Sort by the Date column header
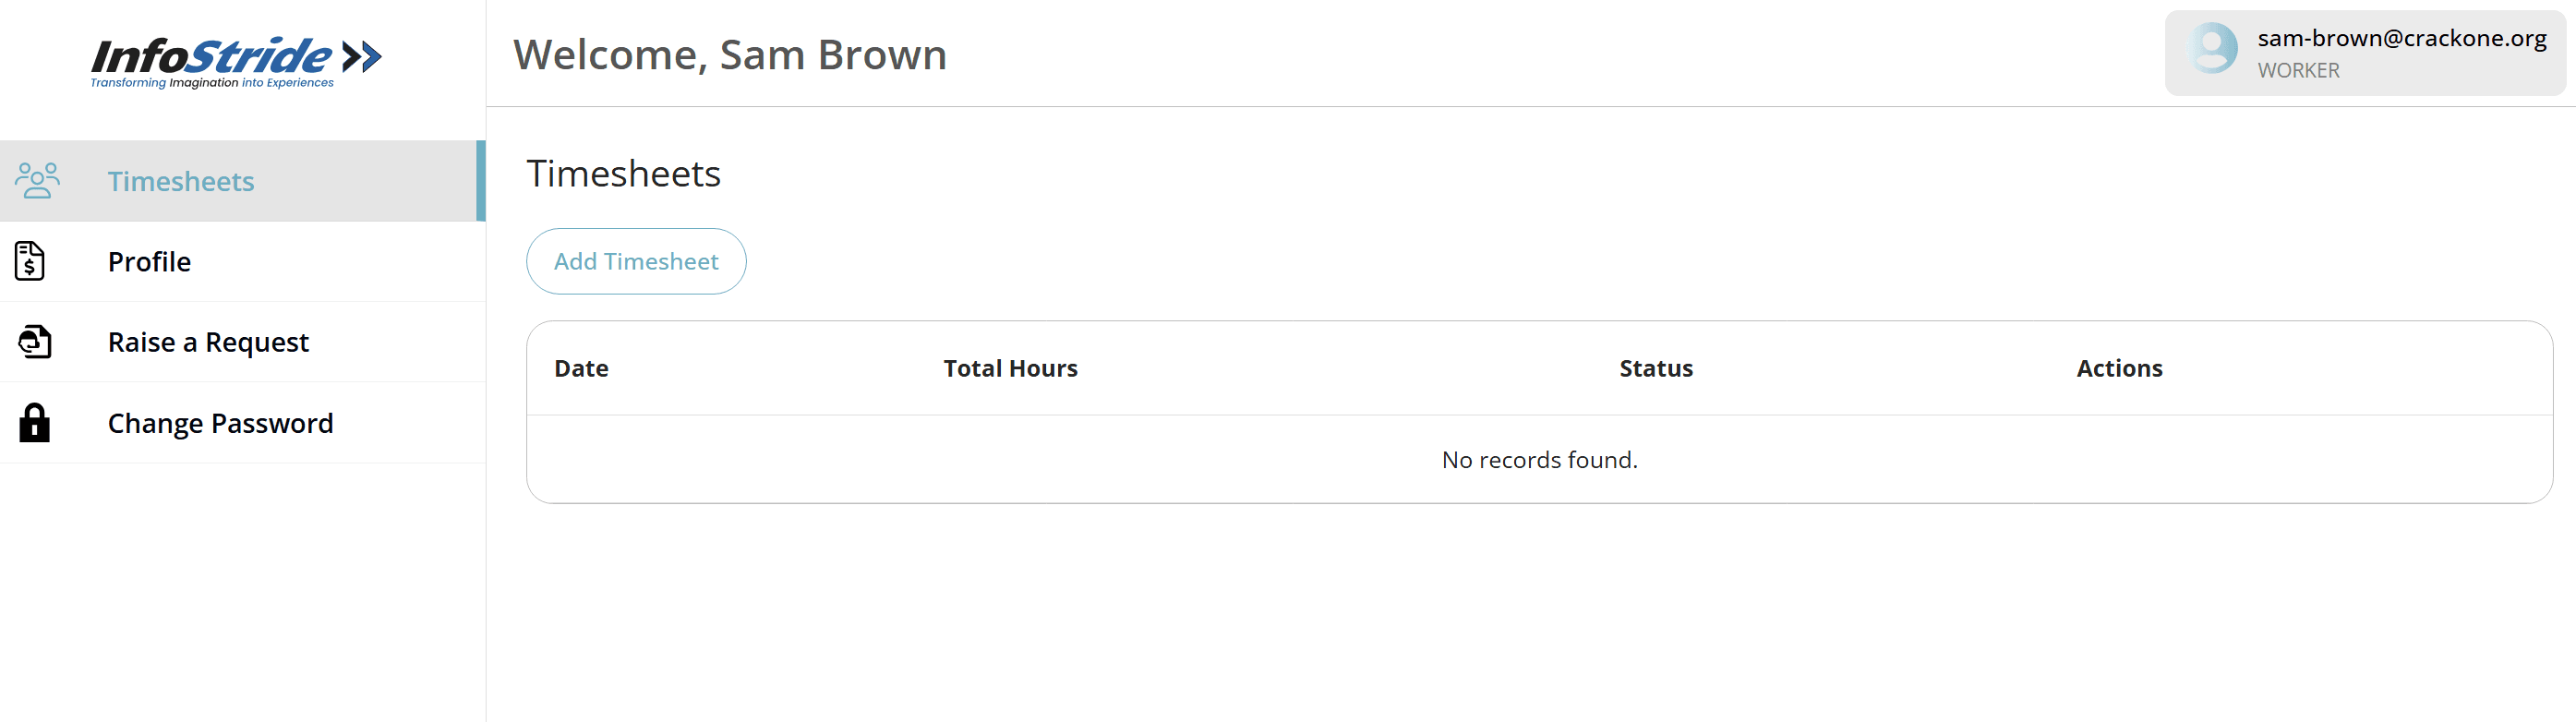Screen dimensions: 2576x722 coord(581,367)
